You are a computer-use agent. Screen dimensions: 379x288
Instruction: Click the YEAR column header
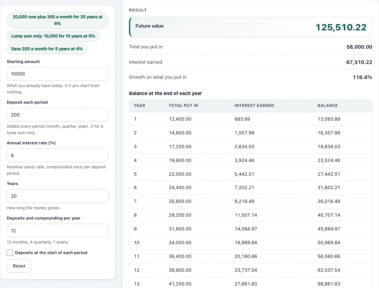click(140, 106)
